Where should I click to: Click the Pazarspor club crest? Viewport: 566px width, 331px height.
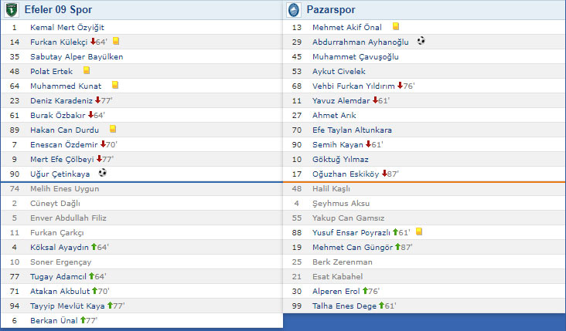point(294,10)
